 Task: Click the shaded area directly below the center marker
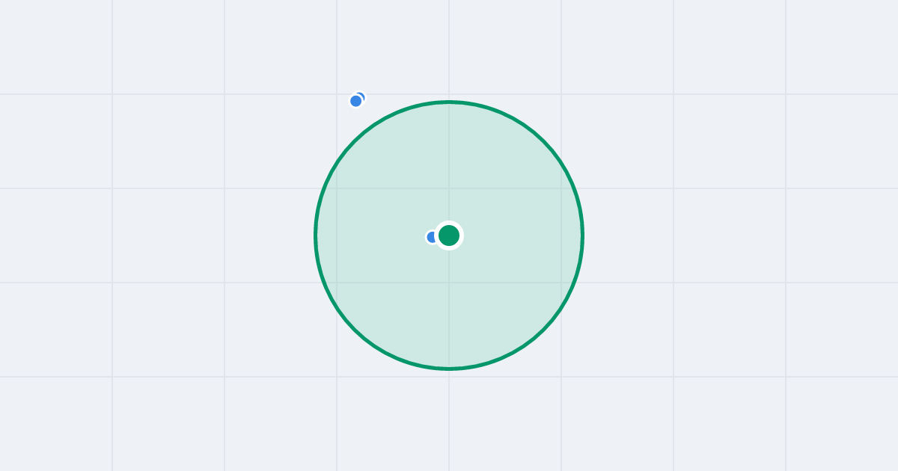(x=449, y=307)
